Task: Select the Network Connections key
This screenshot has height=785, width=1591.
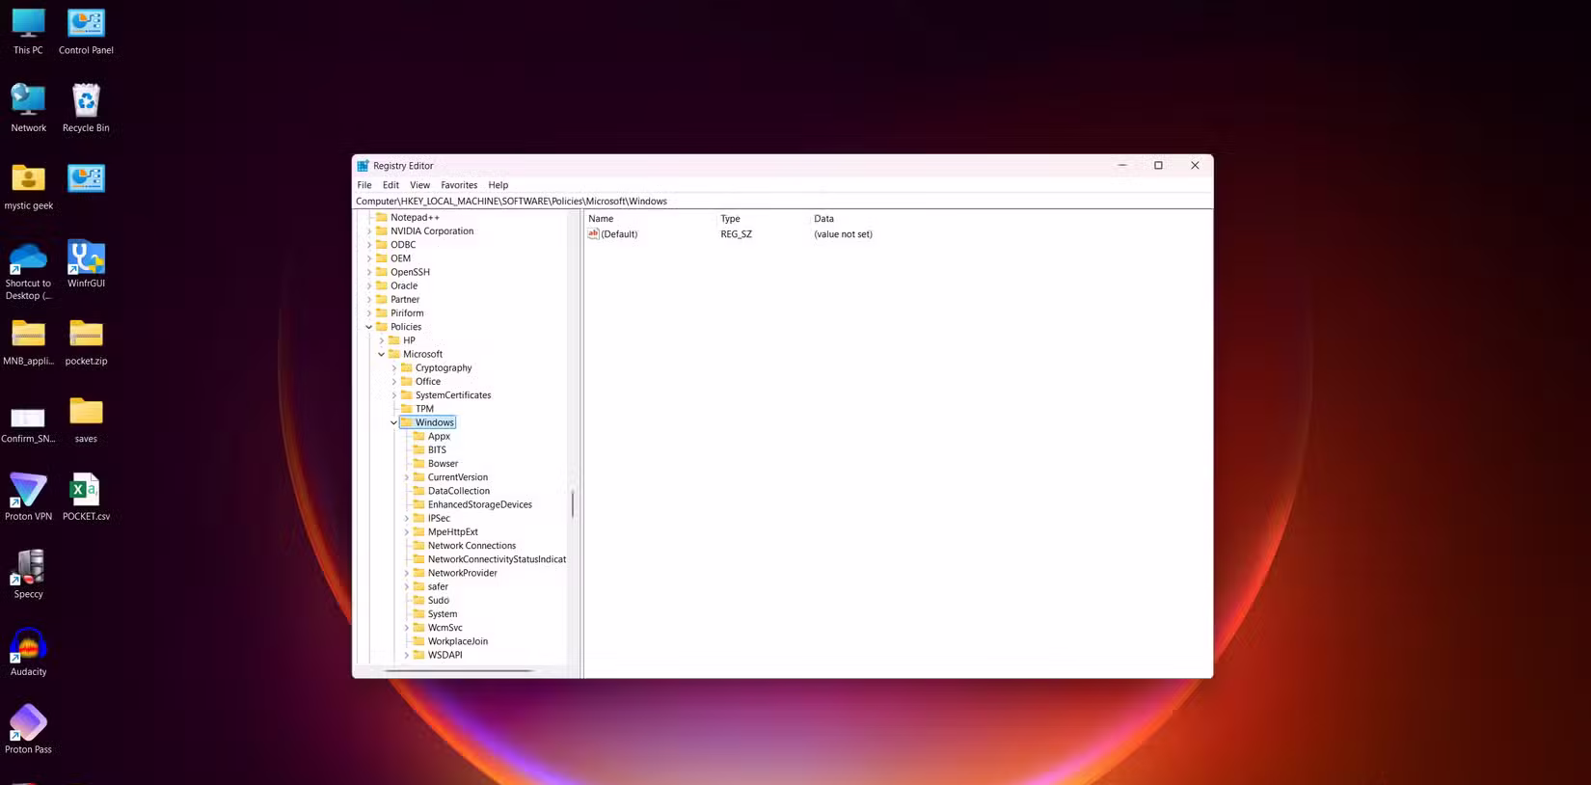Action: [x=472, y=546]
